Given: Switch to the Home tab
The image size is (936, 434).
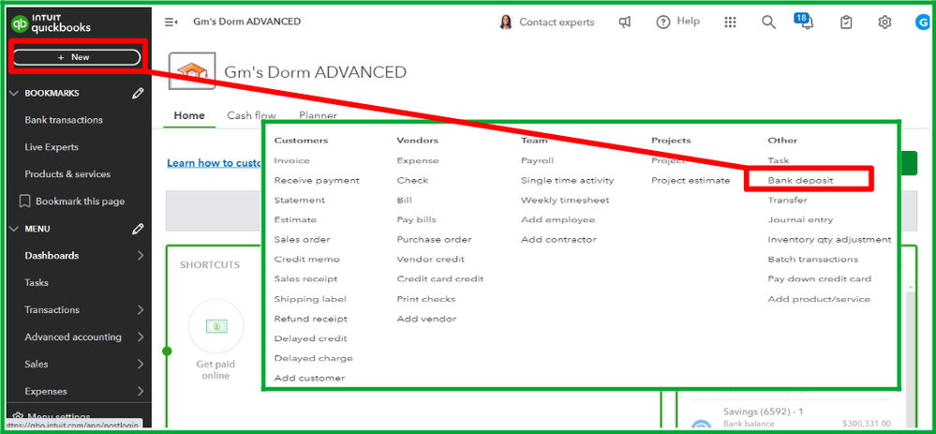Looking at the screenshot, I should click(189, 115).
